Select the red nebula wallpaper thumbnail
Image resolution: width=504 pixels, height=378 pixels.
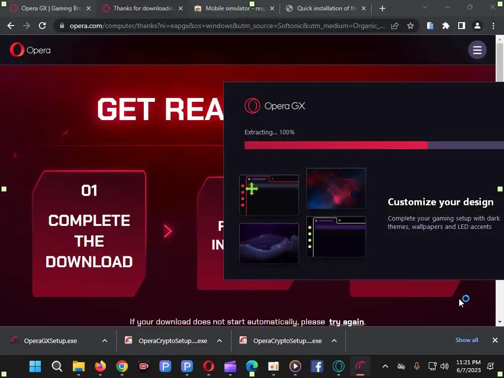(336, 189)
